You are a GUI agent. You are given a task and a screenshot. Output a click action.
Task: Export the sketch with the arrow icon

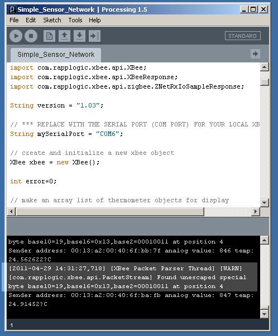(x=94, y=36)
